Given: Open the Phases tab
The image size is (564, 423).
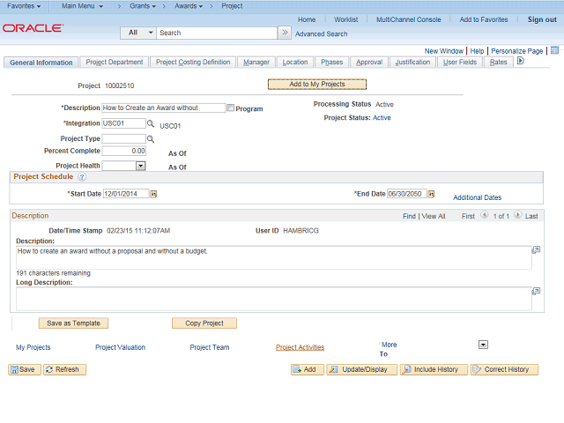Looking at the screenshot, I should [x=331, y=63].
